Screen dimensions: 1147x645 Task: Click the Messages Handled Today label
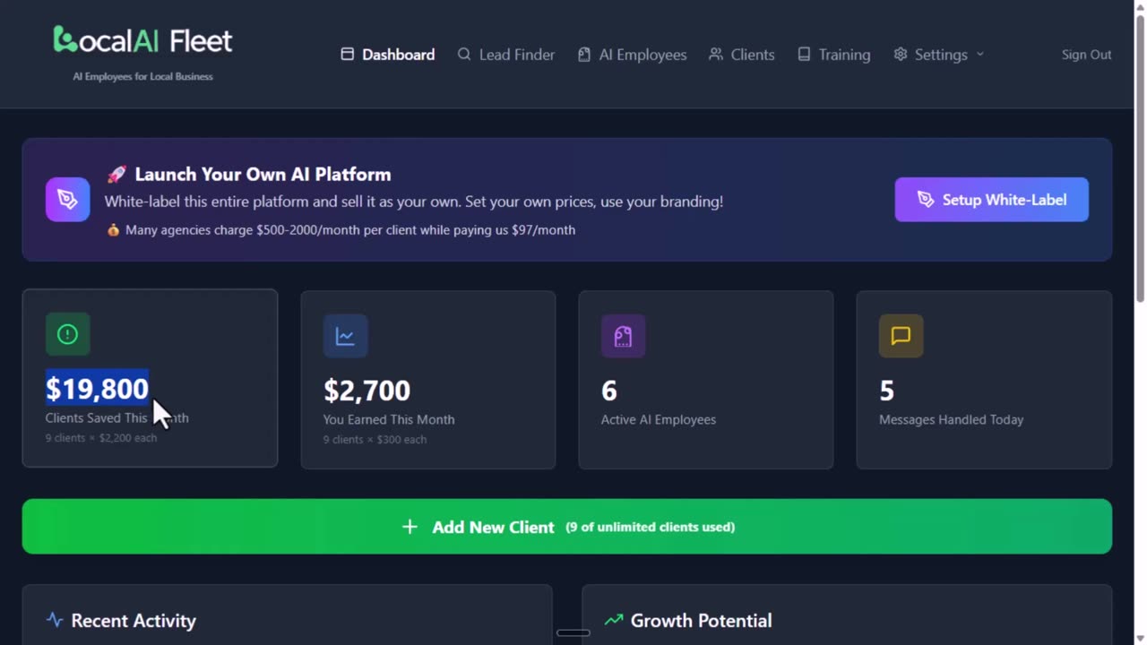click(951, 419)
